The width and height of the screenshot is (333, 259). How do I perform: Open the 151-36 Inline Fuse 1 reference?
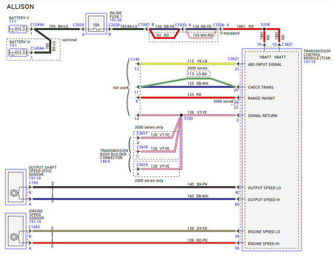click(x=116, y=20)
